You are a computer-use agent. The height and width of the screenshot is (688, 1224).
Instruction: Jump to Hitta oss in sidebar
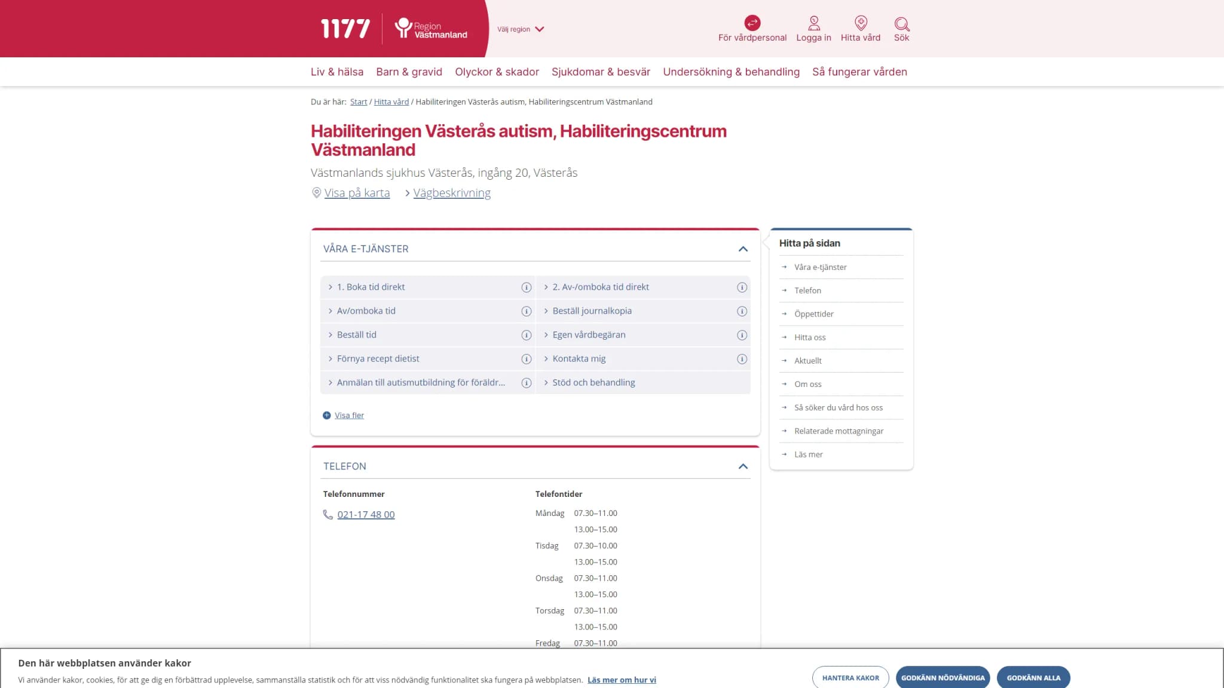click(x=810, y=337)
